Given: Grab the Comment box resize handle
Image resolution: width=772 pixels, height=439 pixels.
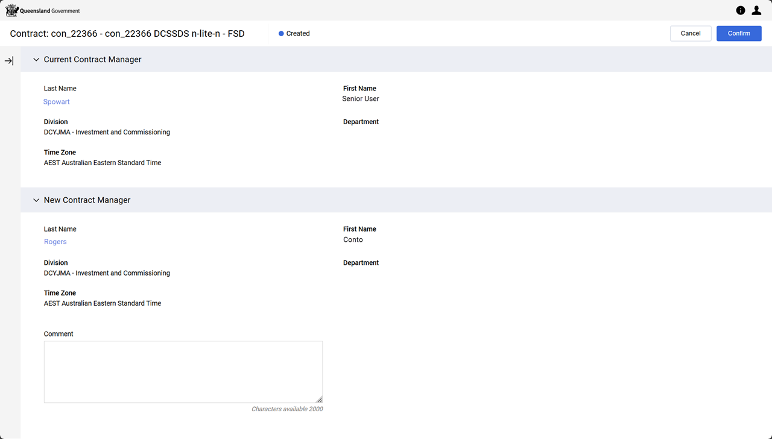Looking at the screenshot, I should [x=319, y=399].
